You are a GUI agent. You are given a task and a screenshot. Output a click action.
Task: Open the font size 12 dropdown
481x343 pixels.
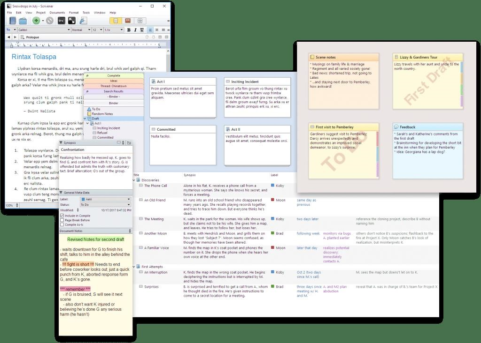tap(98, 30)
